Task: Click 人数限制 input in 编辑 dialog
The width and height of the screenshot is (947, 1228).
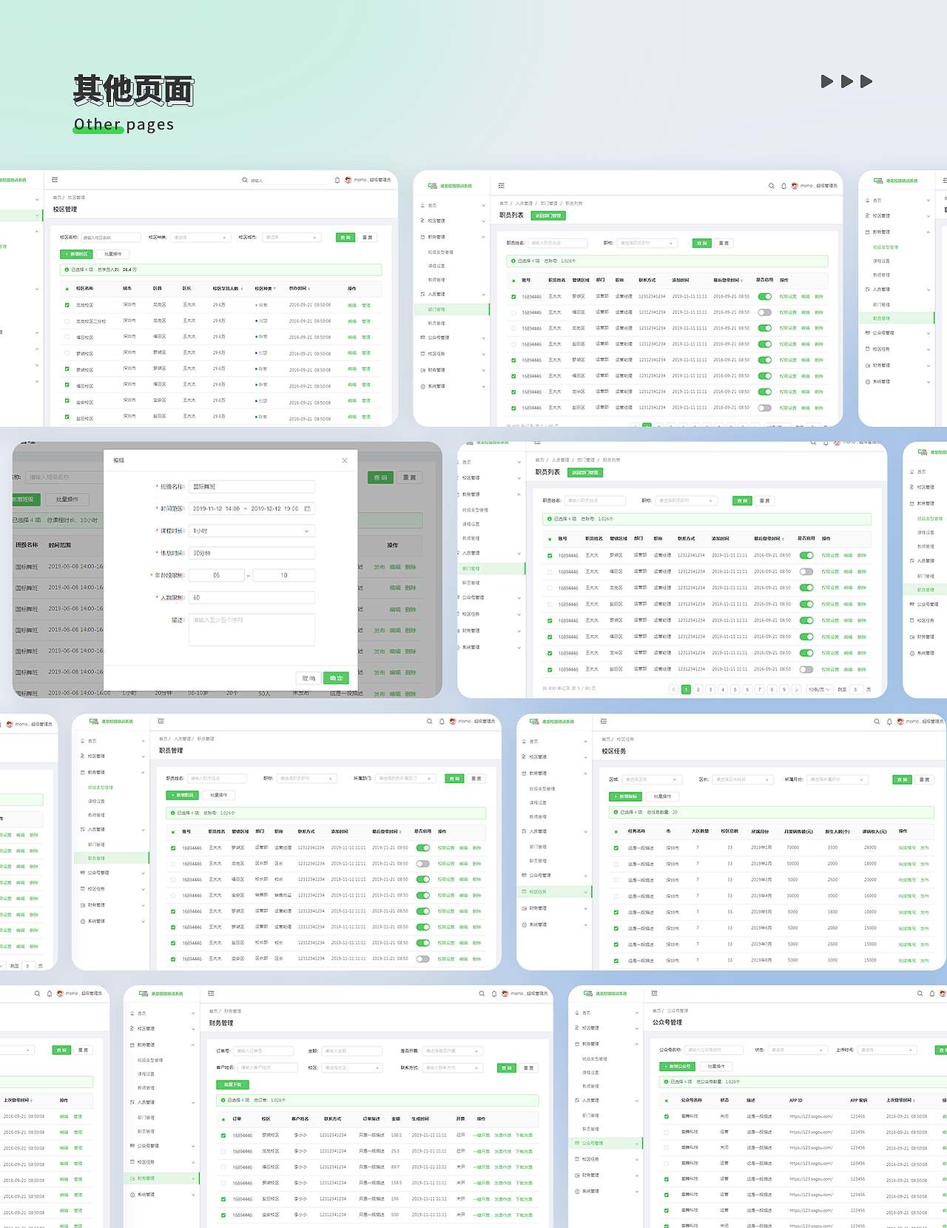Action: 252,597
